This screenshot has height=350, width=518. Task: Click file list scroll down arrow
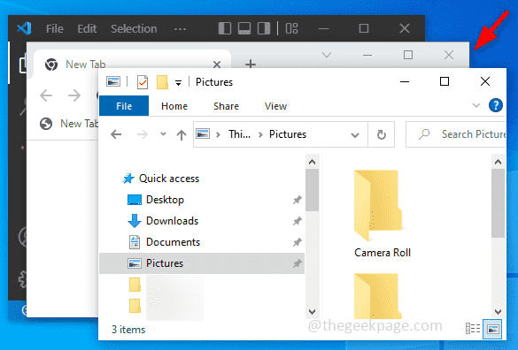[x=498, y=311]
